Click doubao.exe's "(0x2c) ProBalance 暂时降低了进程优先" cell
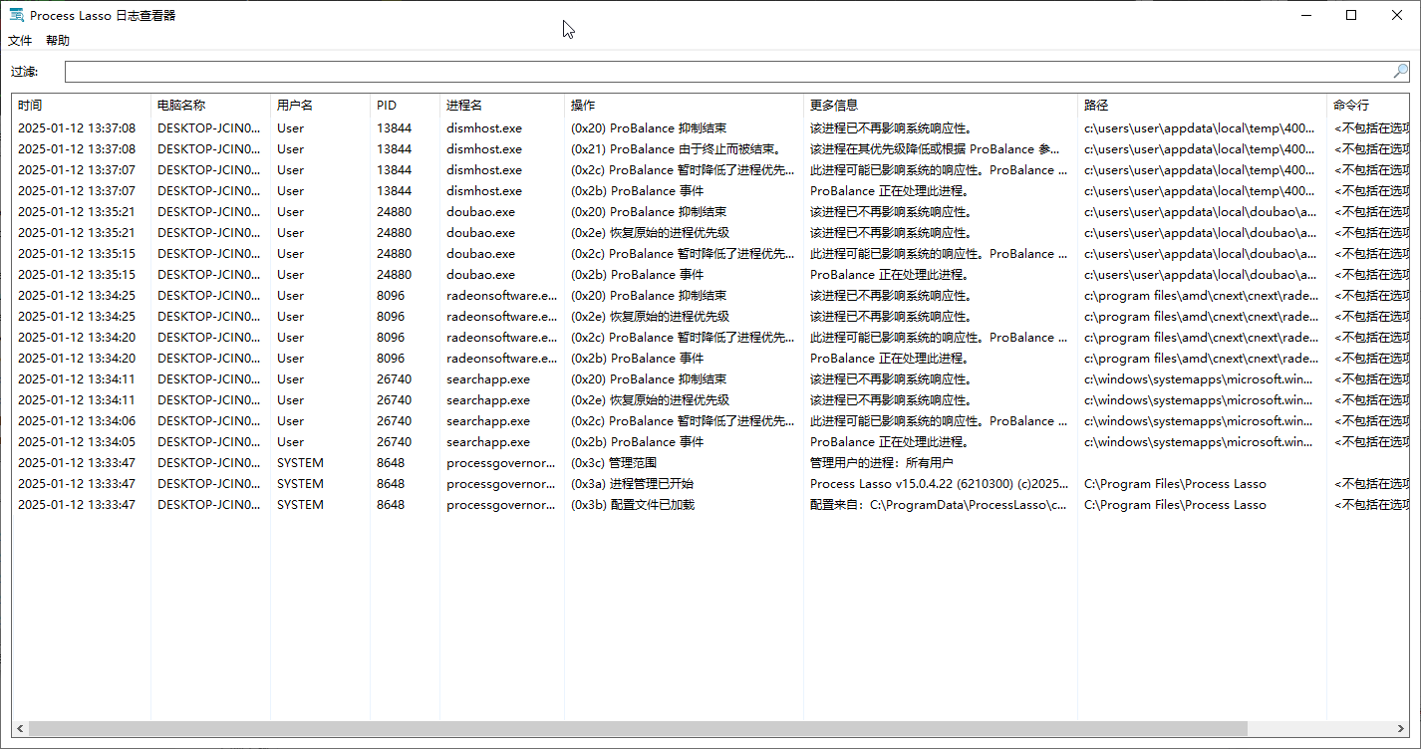The image size is (1421, 749). click(684, 254)
